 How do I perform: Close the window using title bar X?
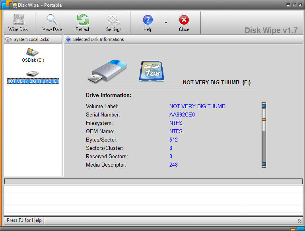pyautogui.click(x=300, y=5)
